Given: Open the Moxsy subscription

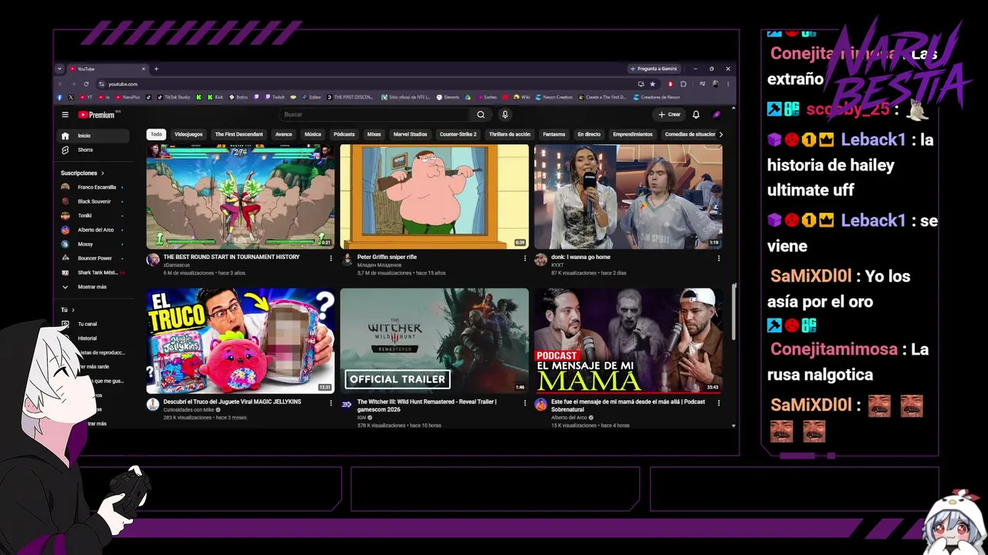Looking at the screenshot, I should point(94,244).
